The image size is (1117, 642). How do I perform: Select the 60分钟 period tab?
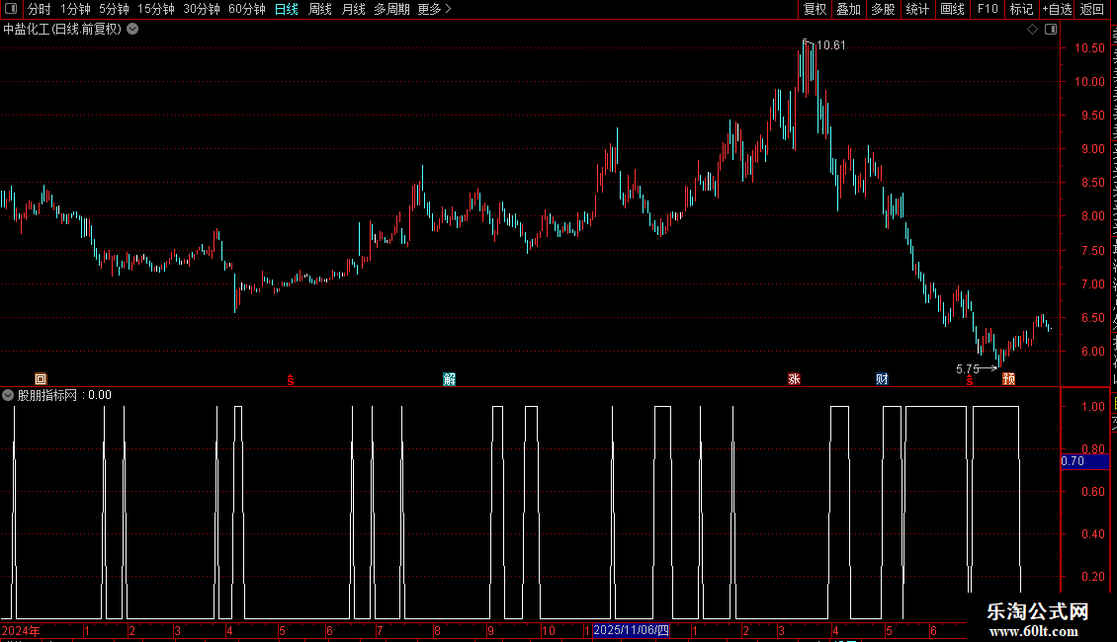click(247, 9)
